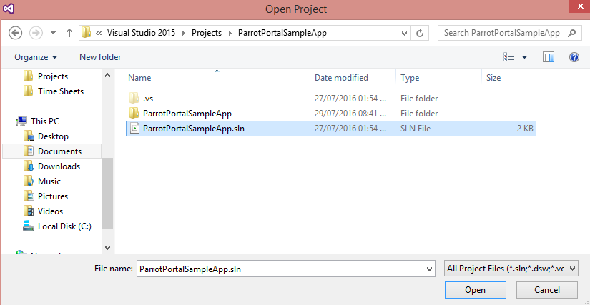Screen dimensions: 590x305
Task: Go back using the Back arrow button
Action: tap(16, 33)
